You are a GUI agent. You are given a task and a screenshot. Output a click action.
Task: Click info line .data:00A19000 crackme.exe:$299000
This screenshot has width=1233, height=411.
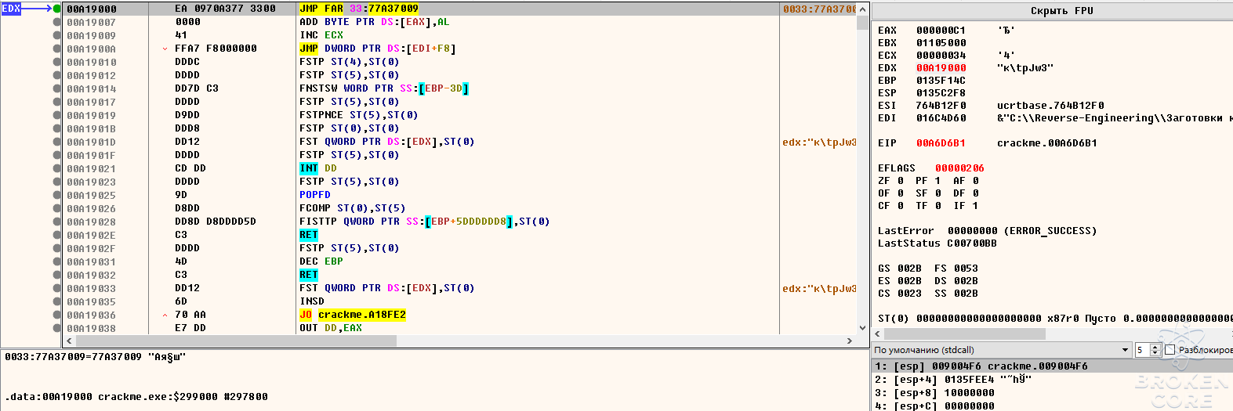click(x=136, y=397)
